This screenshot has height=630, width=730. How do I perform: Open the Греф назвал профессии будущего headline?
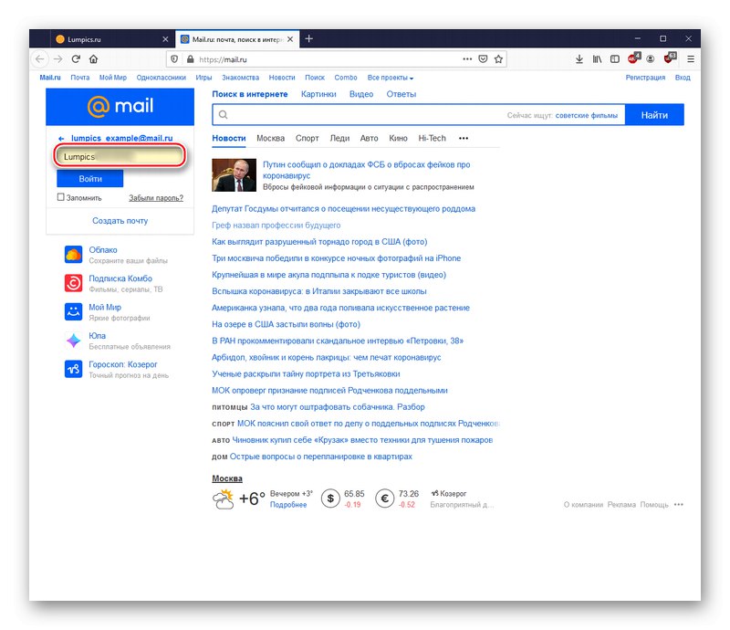[276, 226]
